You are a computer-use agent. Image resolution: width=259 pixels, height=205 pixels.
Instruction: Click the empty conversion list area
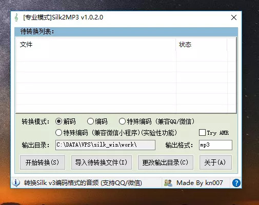point(126,81)
